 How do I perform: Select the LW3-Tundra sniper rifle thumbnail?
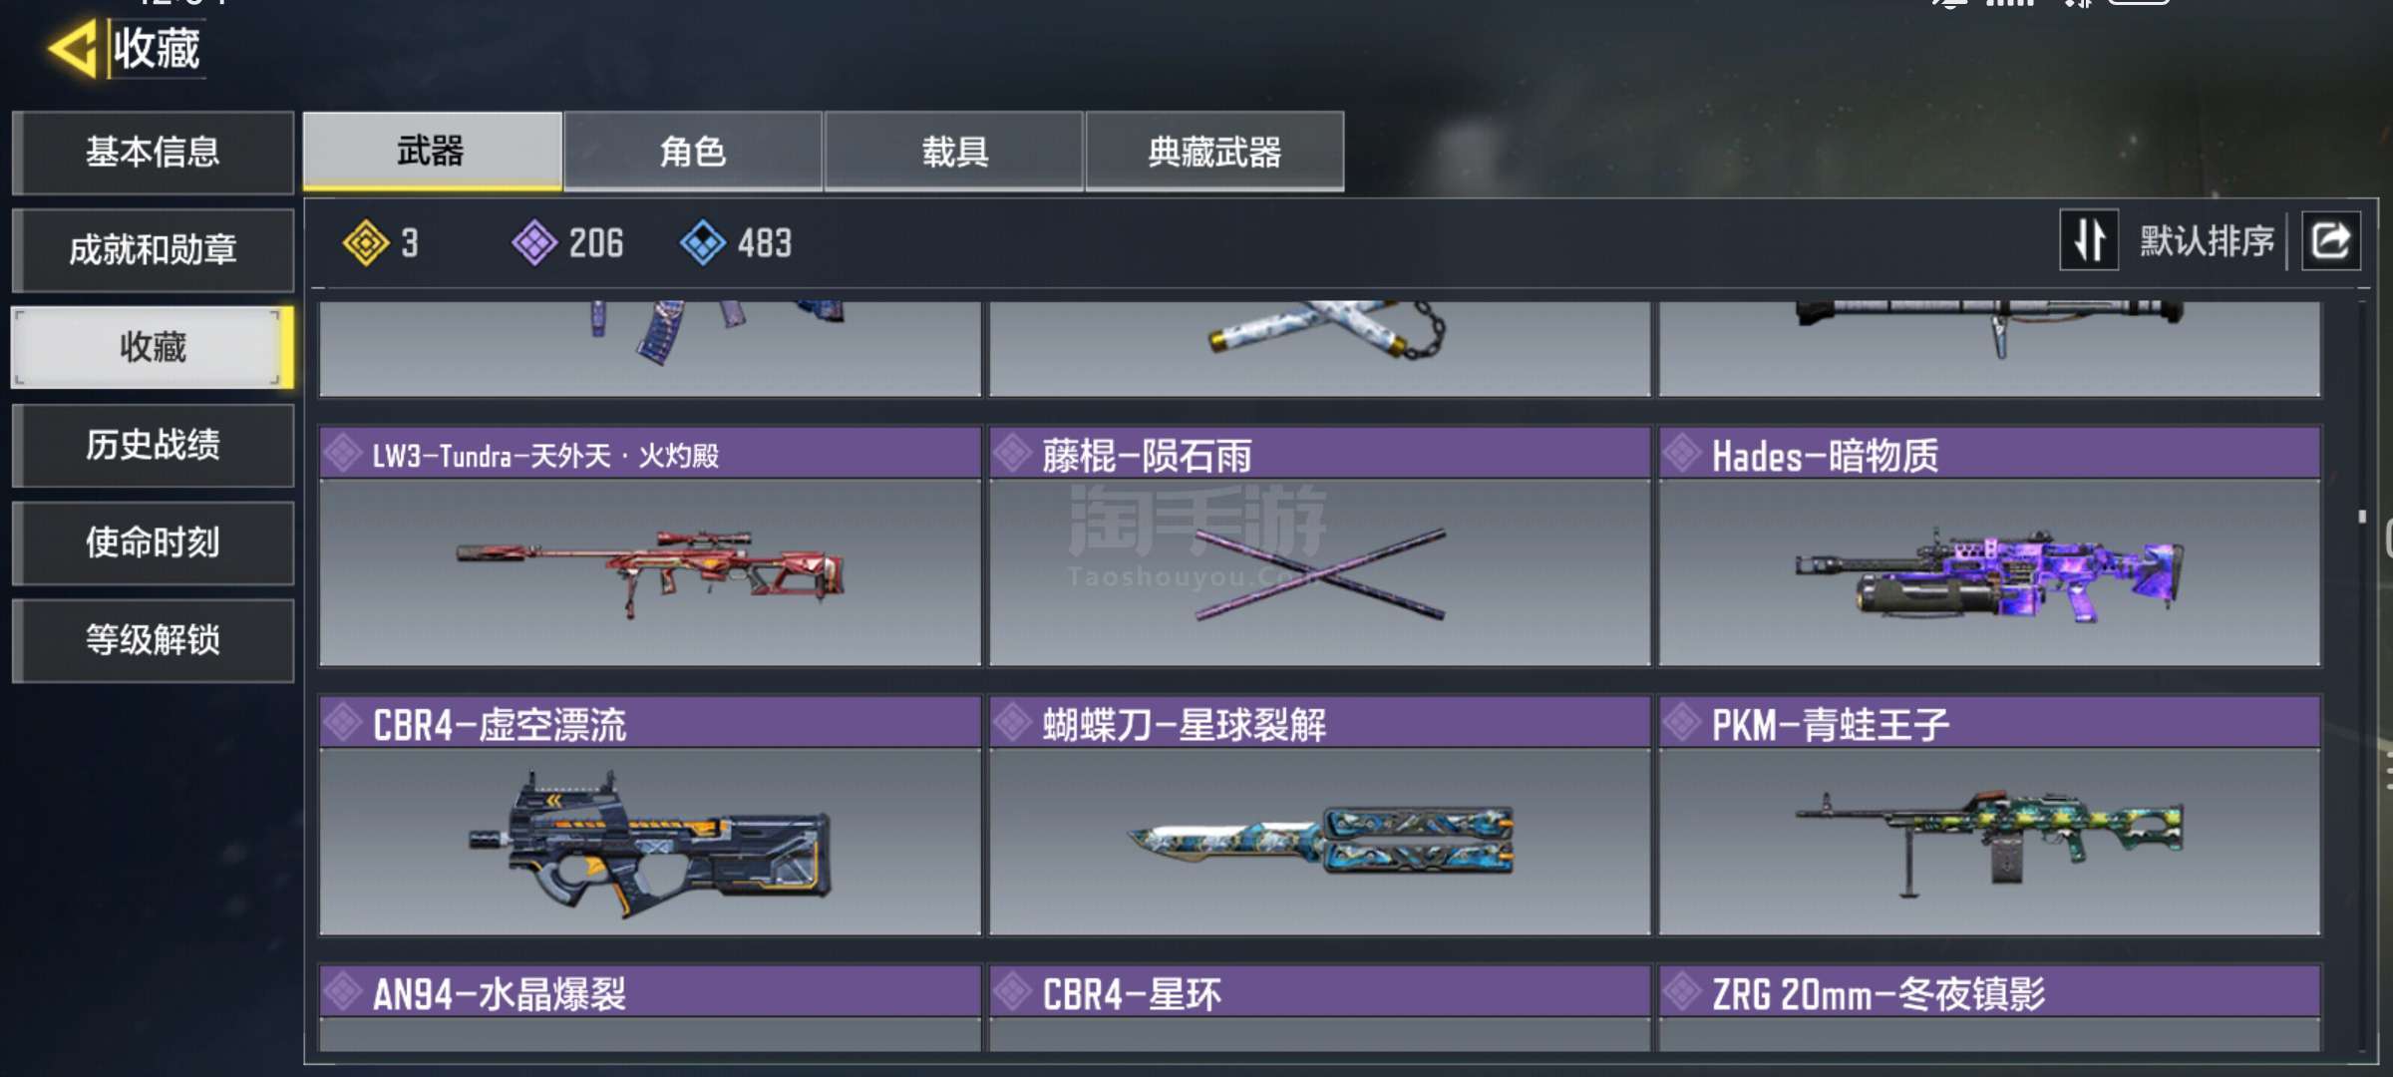point(650,572)
